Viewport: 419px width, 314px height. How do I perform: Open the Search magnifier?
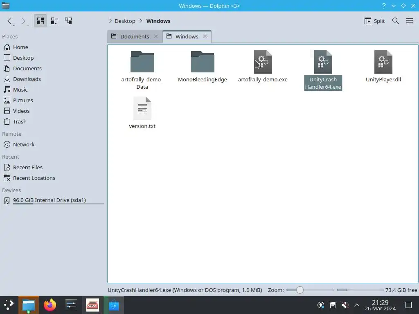396,21
